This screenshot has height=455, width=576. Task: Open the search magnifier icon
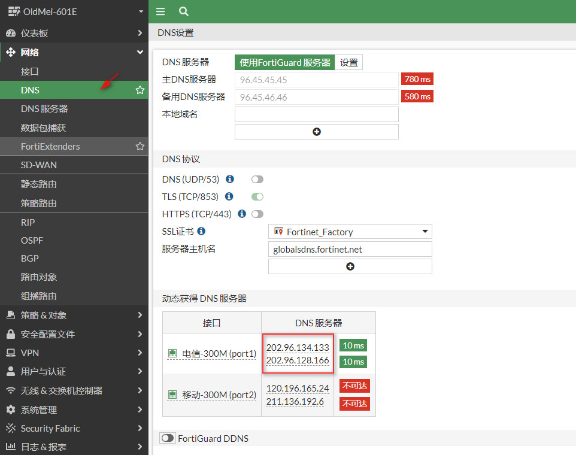click(184, 11)
